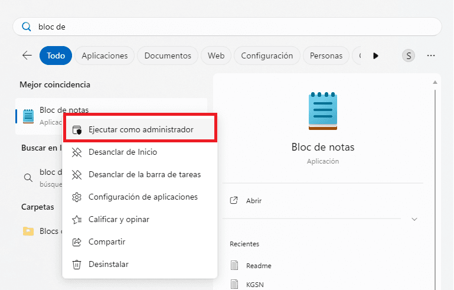The height and width of the screenshot is (290, 454).
Task: Click the Bloc de notas icon in best match
Action: point(28,116)
